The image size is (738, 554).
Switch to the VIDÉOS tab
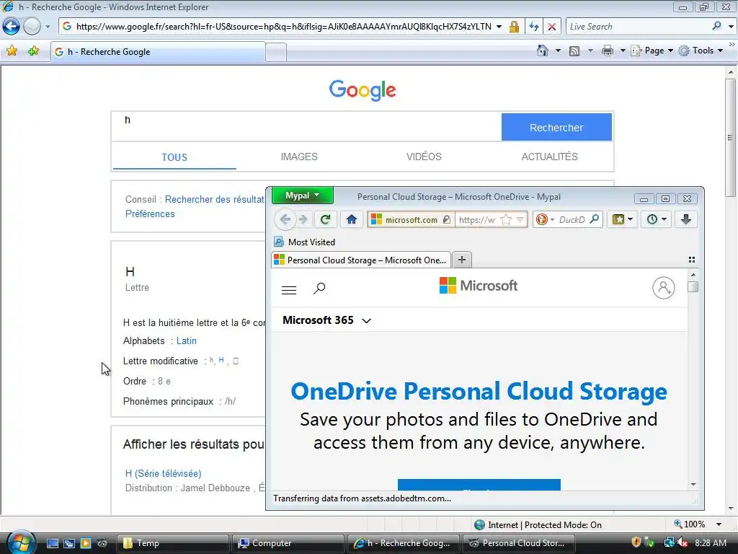[424, 157]
